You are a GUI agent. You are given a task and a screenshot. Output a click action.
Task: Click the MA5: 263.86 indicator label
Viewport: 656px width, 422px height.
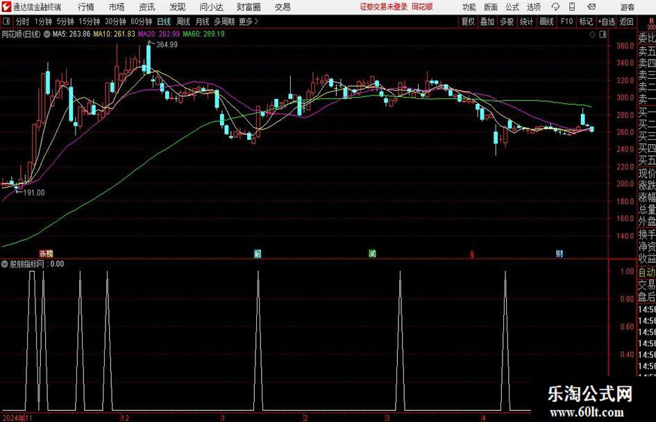point(71,34)
